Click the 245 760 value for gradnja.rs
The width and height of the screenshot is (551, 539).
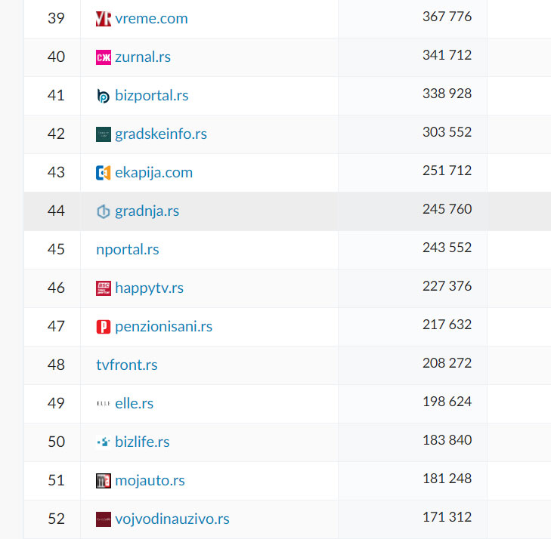(447, 209)
